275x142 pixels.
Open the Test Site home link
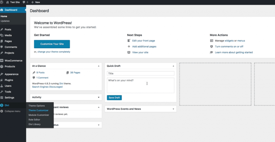coord(13,2)
